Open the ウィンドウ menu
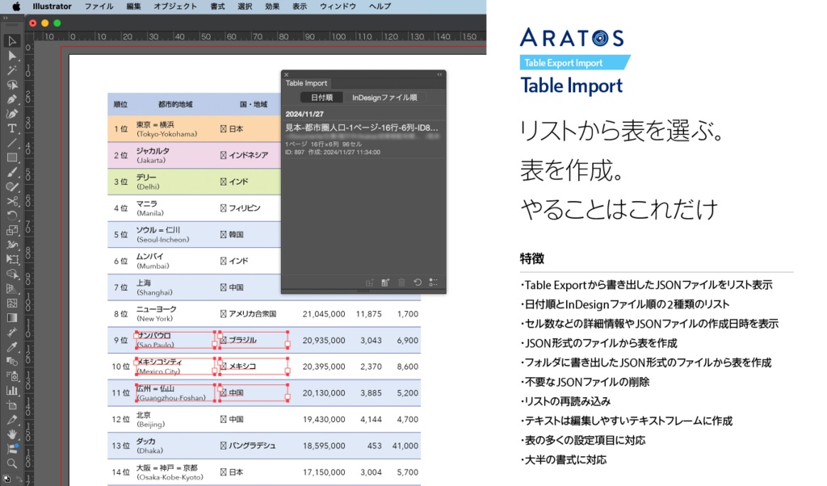 pyautogui.click(x=338, y=6)
